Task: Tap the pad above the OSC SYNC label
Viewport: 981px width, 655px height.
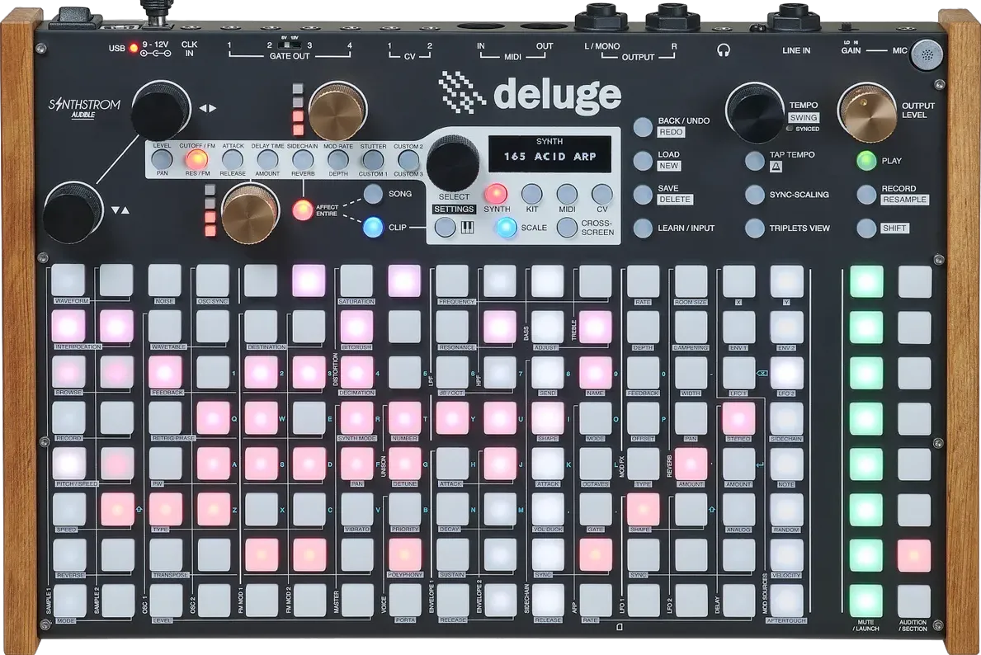Action: pyautogui.click(x=213, y=280)
